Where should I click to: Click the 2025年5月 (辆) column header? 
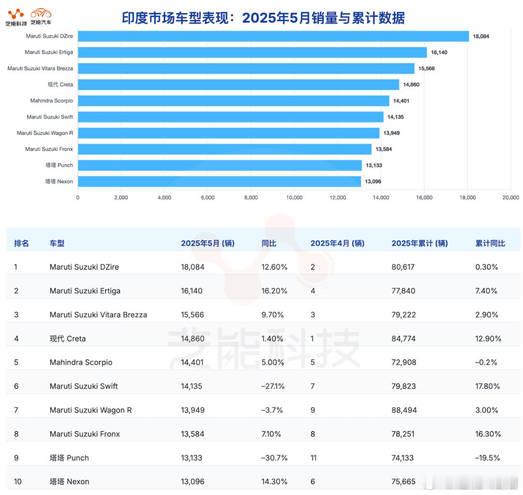point(207,243)
